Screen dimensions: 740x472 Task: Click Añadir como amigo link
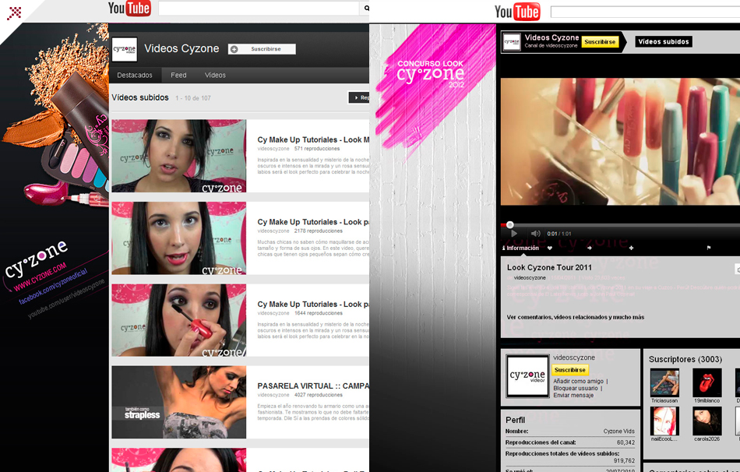(x=579, y=382)
